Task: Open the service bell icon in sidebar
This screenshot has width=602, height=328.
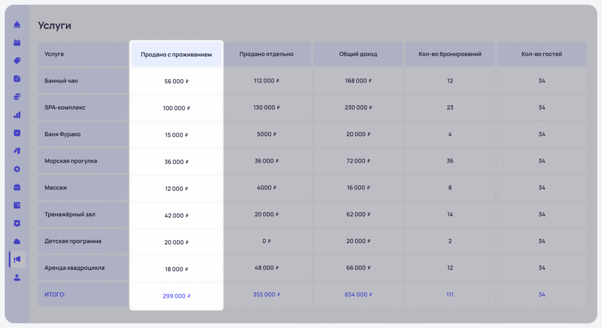Action: 17,24
